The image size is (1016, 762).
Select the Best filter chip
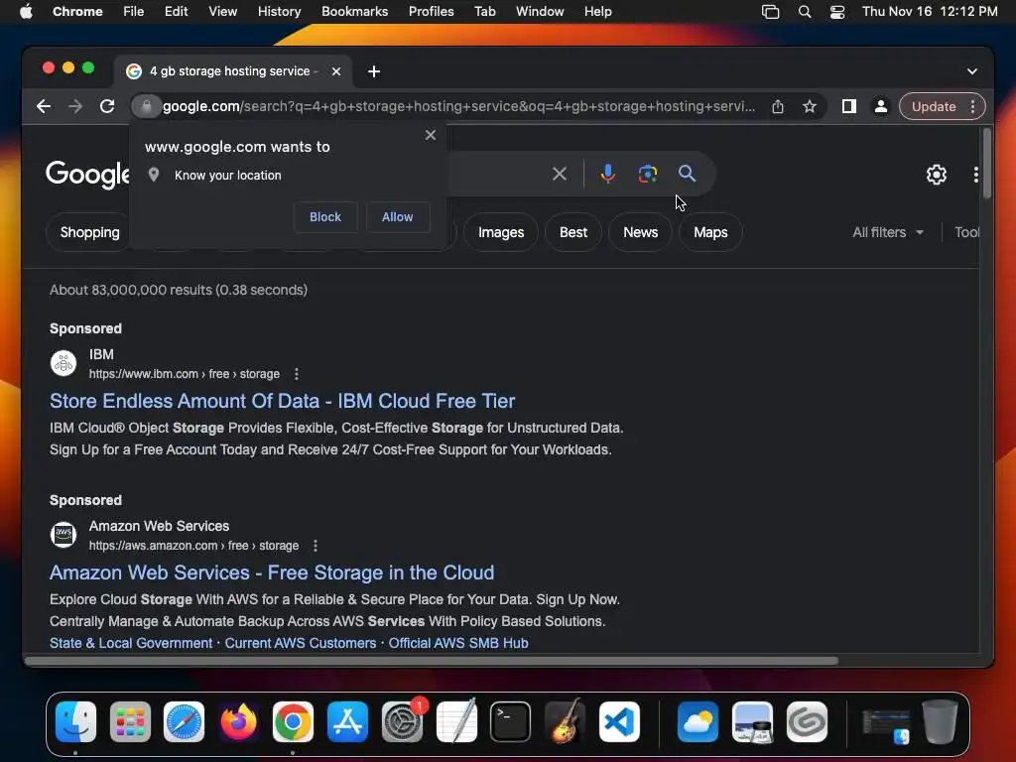(573, 232)
